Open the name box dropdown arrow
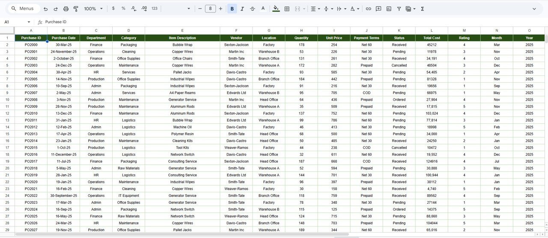Image resolution: width=548 pixels, height=238 pixels. point(29,22)
